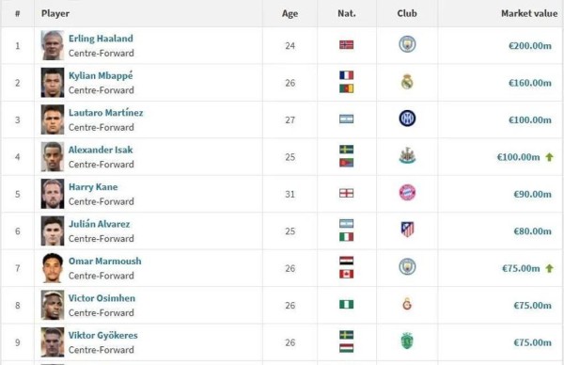Open Erling Haaland's player profile link
Screen dimensions: 564x365
101,39
